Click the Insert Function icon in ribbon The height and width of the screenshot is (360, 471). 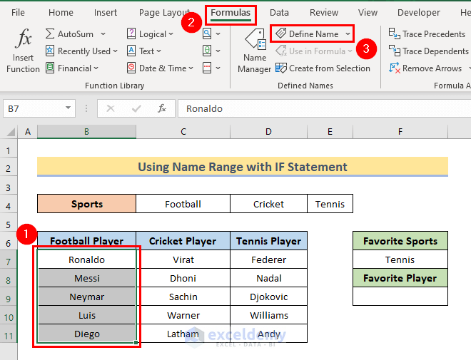pos(23,50)
